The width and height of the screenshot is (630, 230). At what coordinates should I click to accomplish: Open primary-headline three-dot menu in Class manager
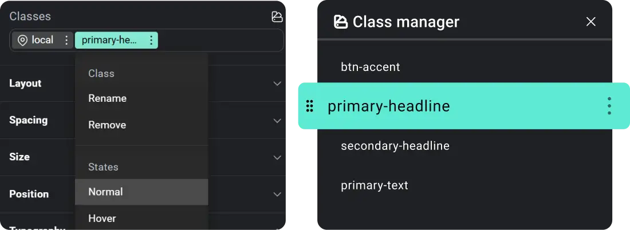pyautogui.click(x=609, y=106)
